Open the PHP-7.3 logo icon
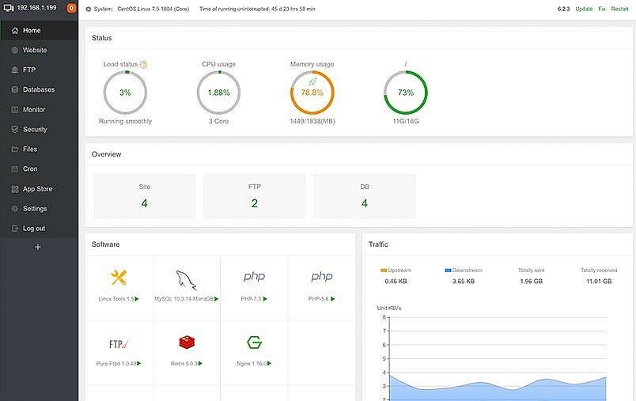636x401 pixels. [x=254, y=277]
